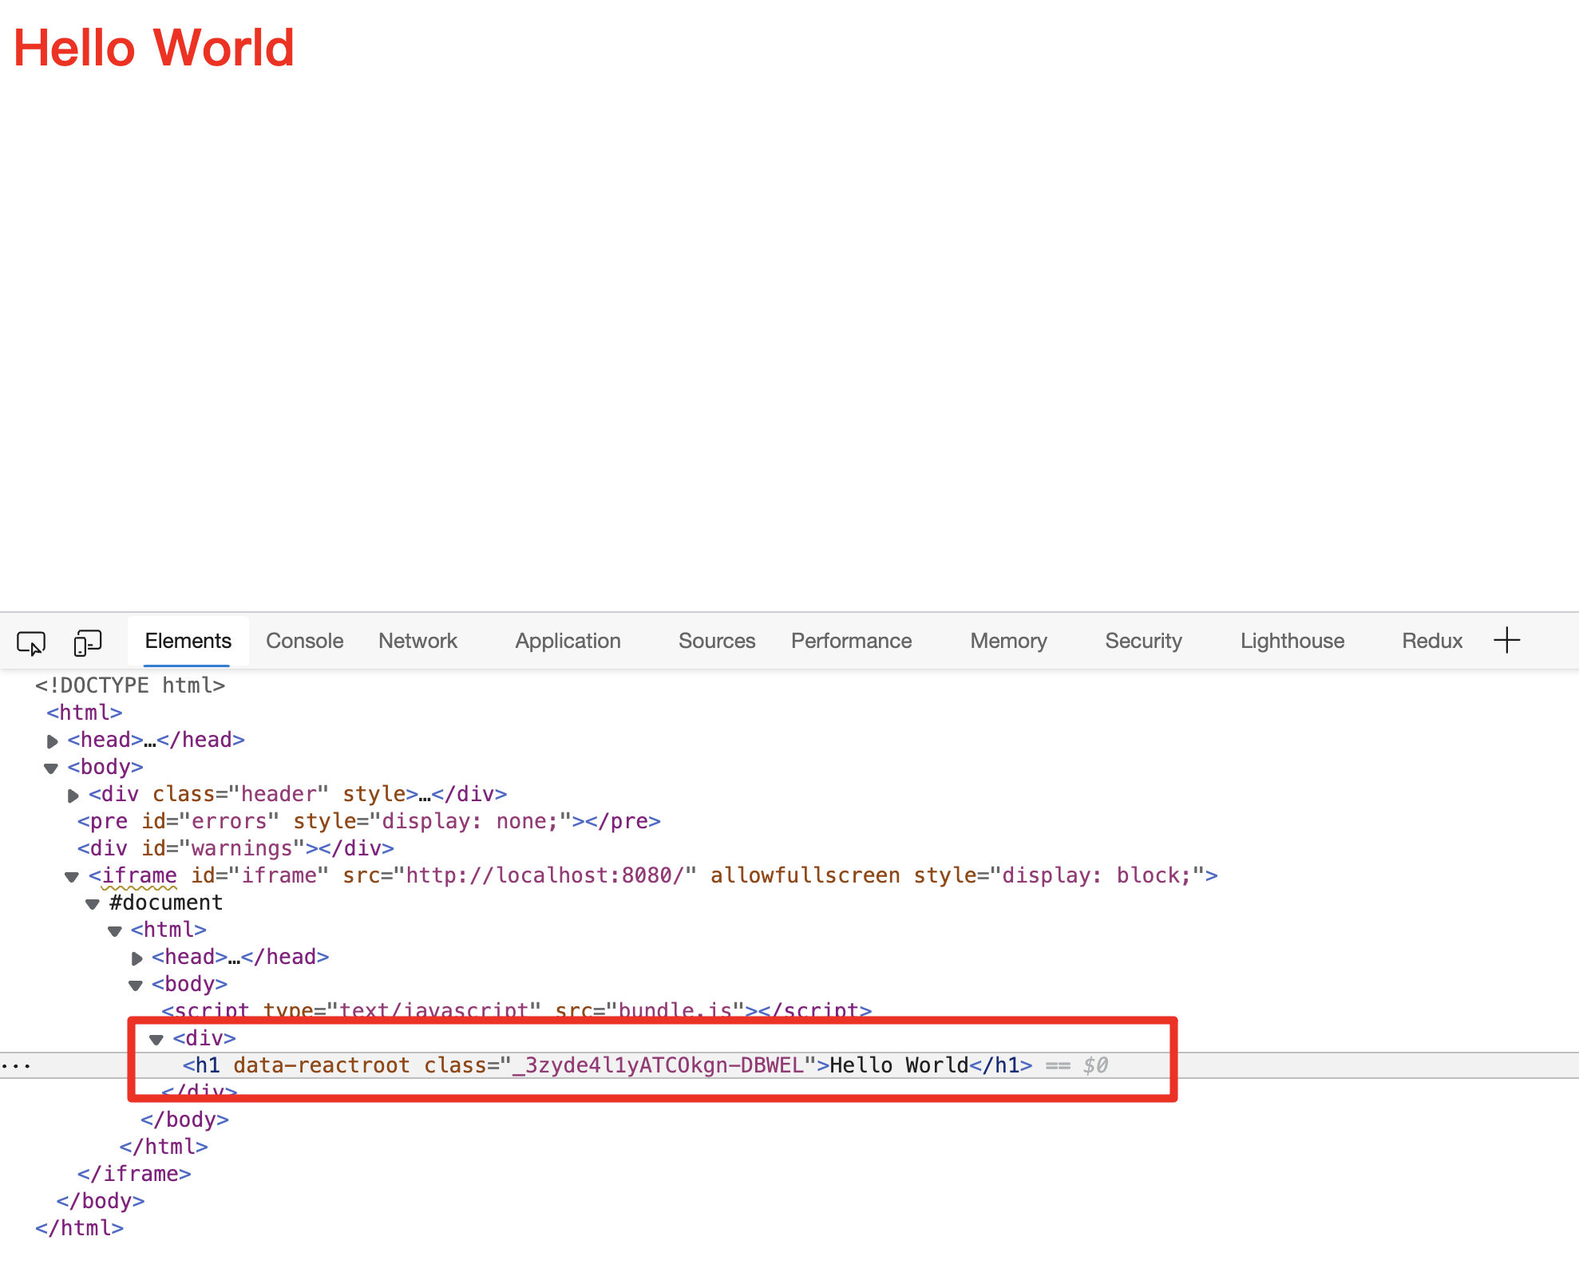Expand the top-level head element

53,741
